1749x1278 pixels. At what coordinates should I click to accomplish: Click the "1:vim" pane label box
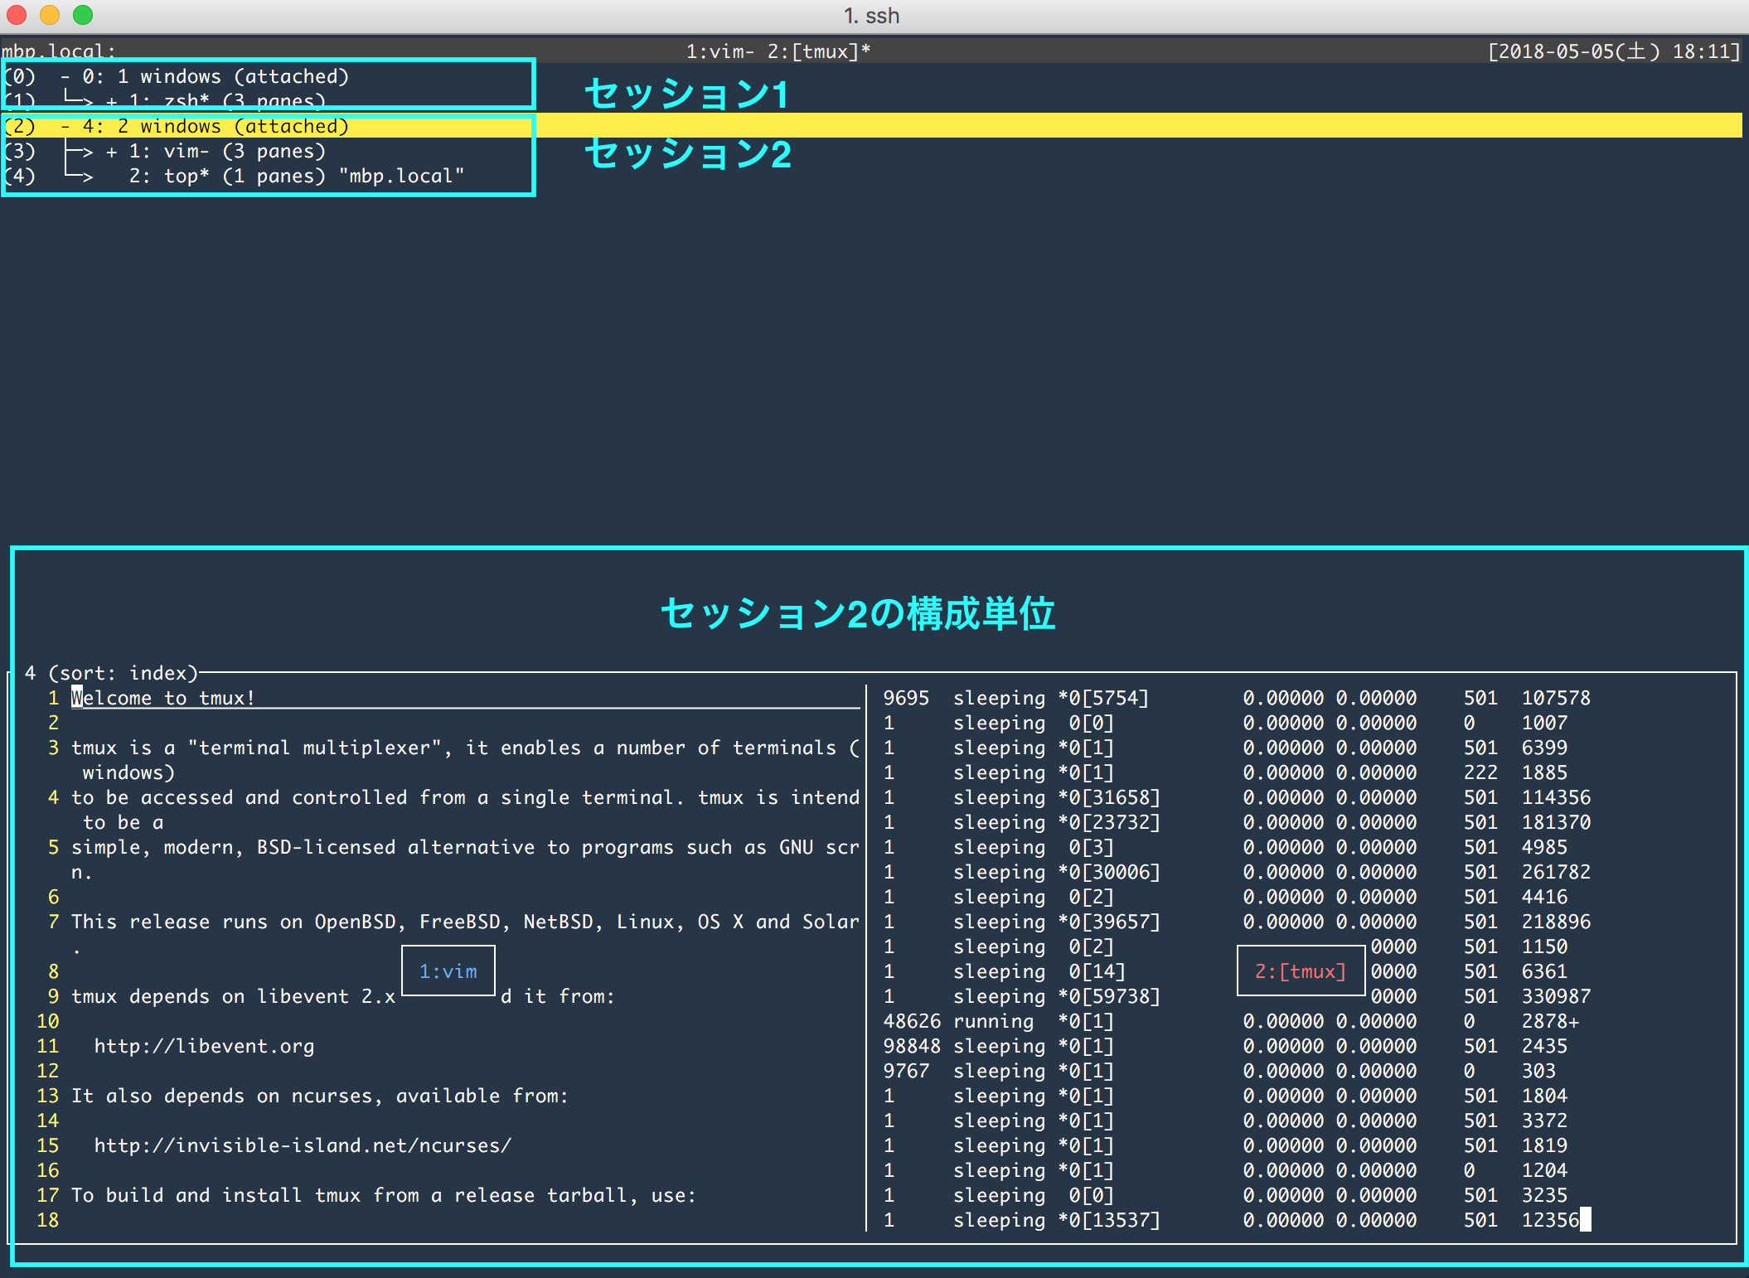(448, 971)
